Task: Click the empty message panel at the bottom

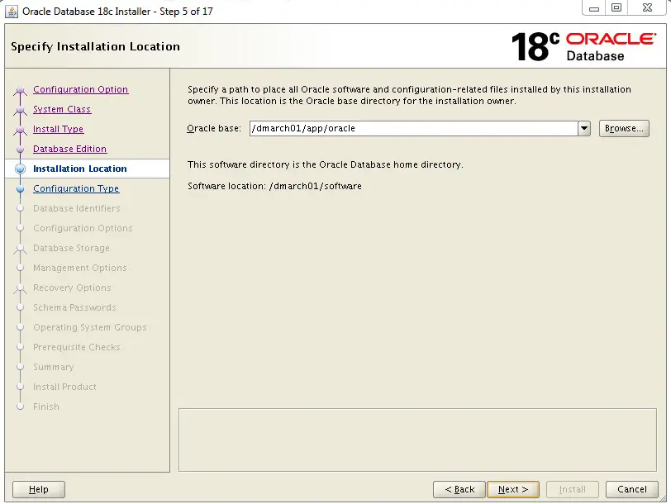Action: (x=417, y=440)
